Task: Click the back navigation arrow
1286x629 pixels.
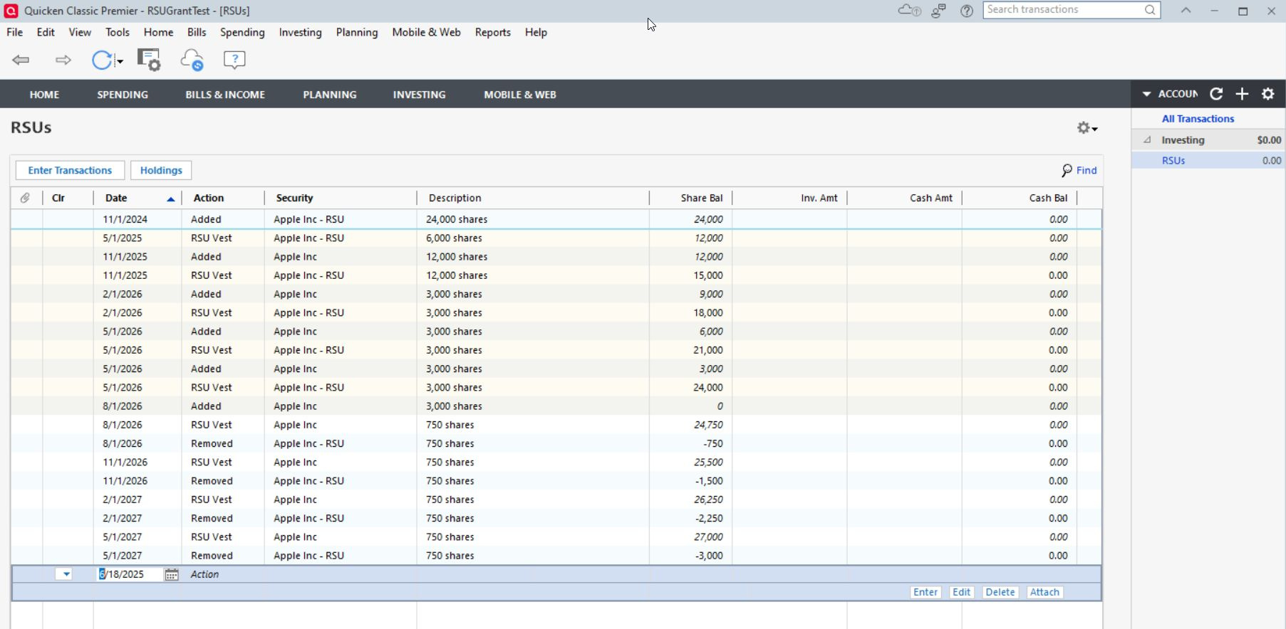Action: pos(21,60)
